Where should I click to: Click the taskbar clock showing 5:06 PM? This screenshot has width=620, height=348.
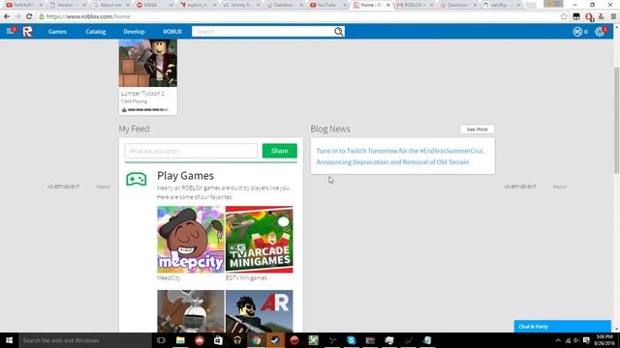pyautogui.click(x=604, y=340)
